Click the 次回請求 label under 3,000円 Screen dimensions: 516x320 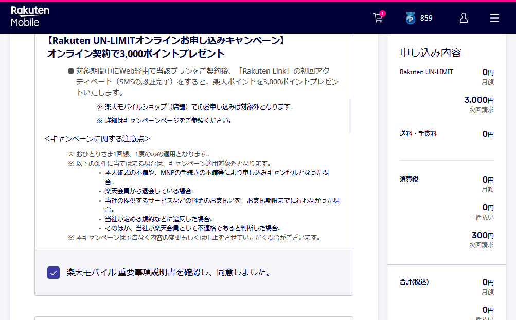(x=482, y=110)
